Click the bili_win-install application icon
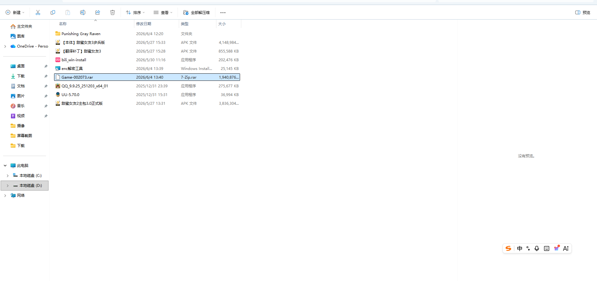This screenshot has height=281, width=597. click(x=58, y=60)
